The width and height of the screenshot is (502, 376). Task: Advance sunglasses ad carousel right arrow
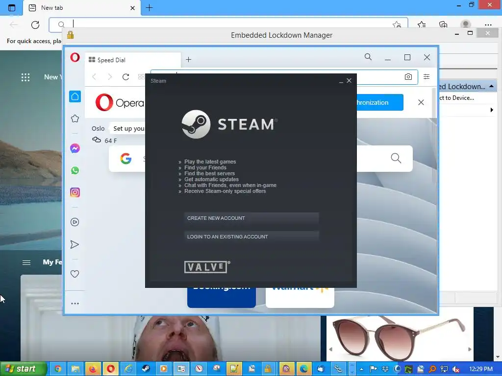tap(470, 349)
